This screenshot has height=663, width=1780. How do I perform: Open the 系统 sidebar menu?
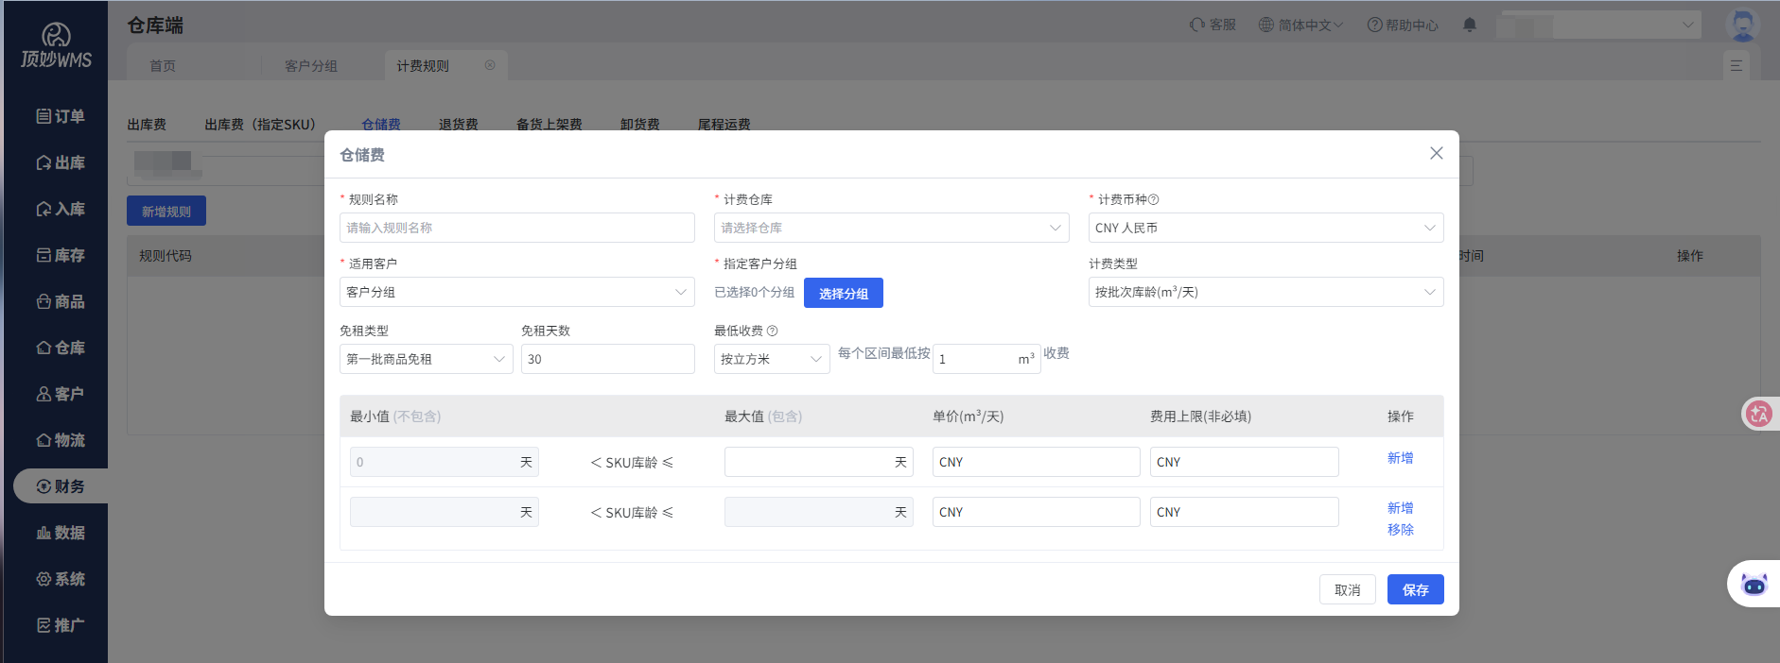61,579
